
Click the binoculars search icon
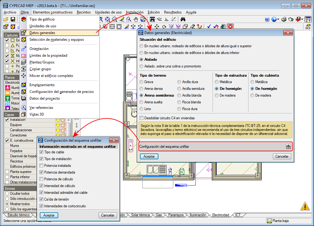coord(183,19)
